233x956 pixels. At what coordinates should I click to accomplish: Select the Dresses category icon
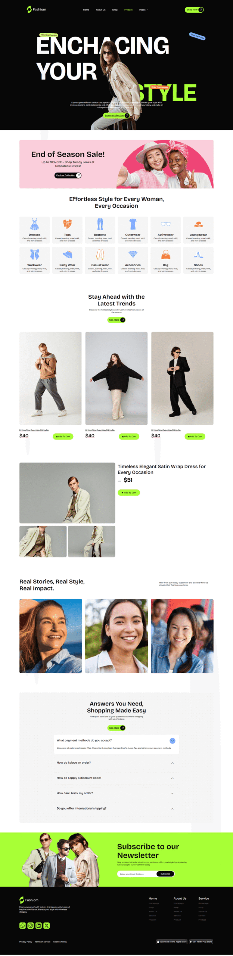34,224
